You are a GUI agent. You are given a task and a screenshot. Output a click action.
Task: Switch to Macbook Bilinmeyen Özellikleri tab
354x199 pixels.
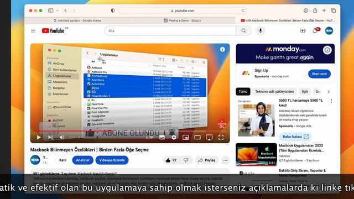(x=288, y=20)
